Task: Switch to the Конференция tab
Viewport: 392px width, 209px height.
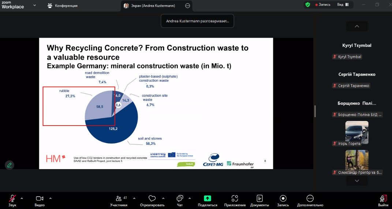Action: pyautogui.click(x=63, y=6)
